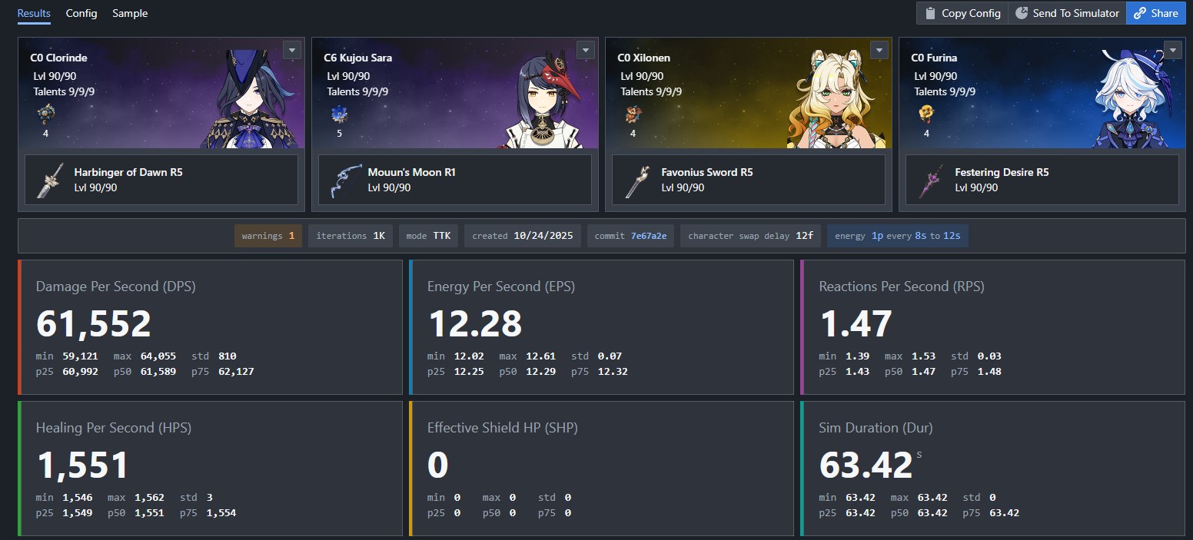Click the 12.28 EPS value
Screen dimensions: 1193x540
point(475,324)
